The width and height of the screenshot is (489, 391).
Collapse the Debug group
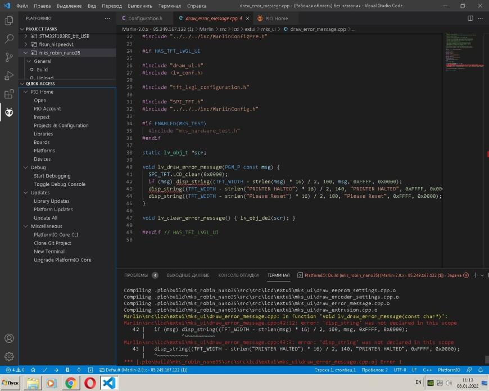[26, 167]
